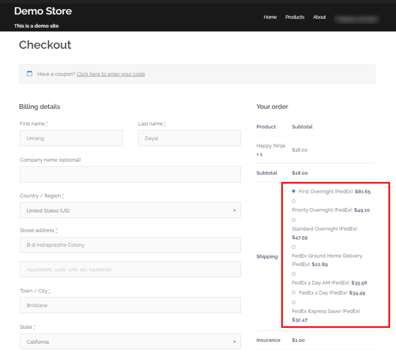Select Standard Overnight FedEx rate
The height and width of the screenshot is (354, 396).
pyautogui.click(x=293, y=220)
